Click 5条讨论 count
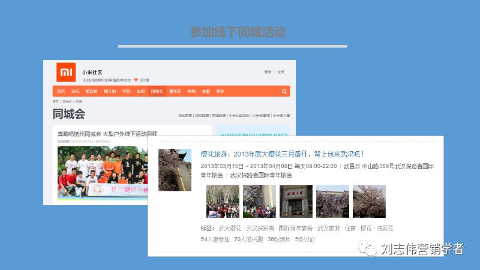The width and height of the screenshot is (480, 270). pos(305,239)
